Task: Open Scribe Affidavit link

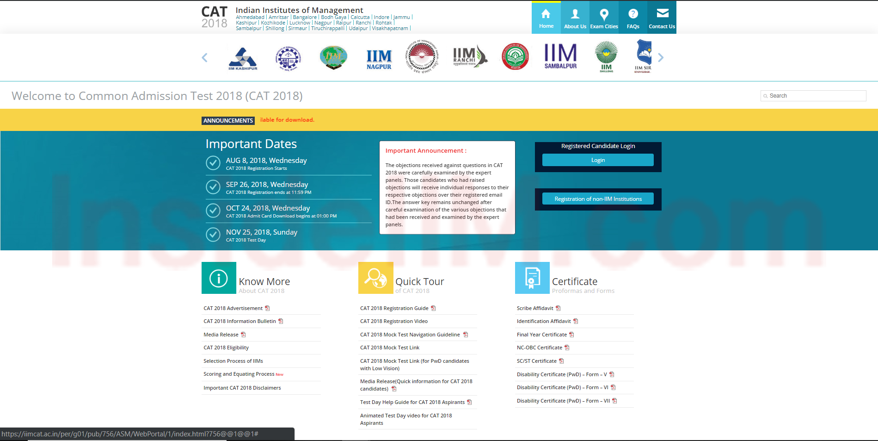Action: point(535,308)
